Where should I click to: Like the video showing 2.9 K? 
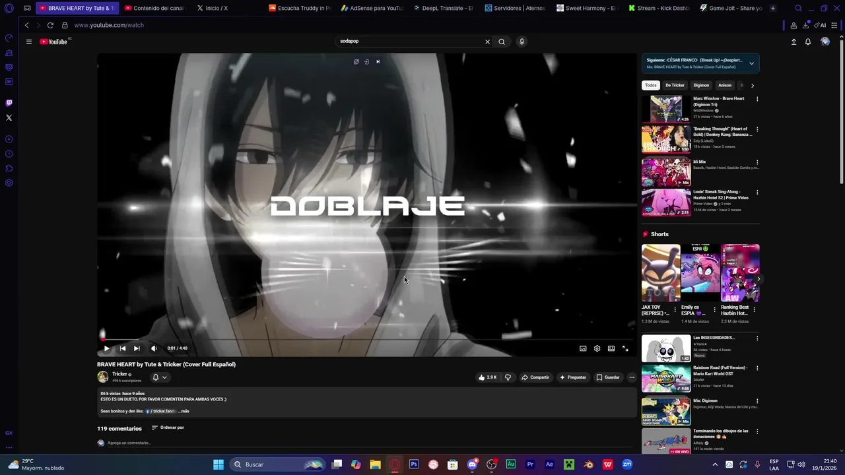coord(487,377)
